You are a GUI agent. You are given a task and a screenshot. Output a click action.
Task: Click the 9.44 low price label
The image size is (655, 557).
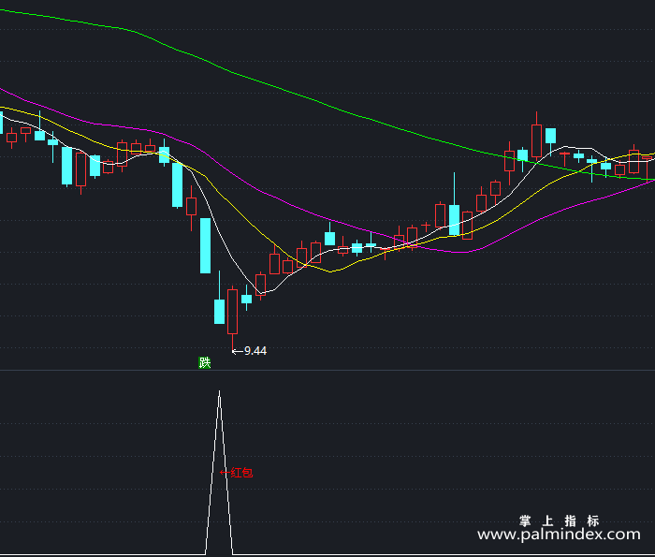(x=255, y=351)
